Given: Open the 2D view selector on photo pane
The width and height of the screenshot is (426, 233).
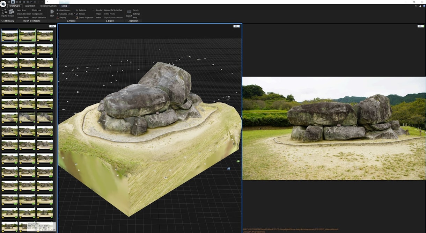Looking at the screenshot, I should click(x=421, y=26).
